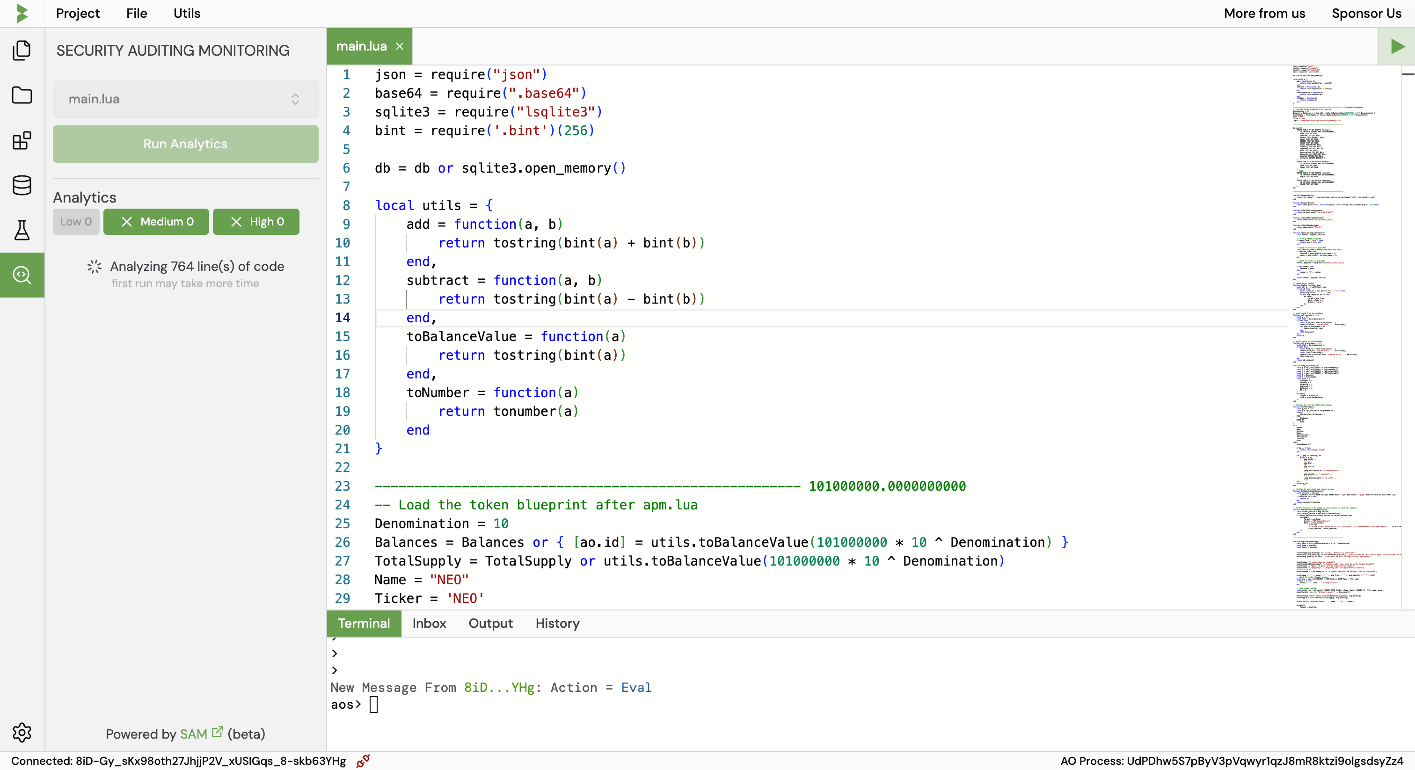Screen dimensions: 1415x770
Task: Click the editor vertical scrollbar
Action: coord(1408,337)
